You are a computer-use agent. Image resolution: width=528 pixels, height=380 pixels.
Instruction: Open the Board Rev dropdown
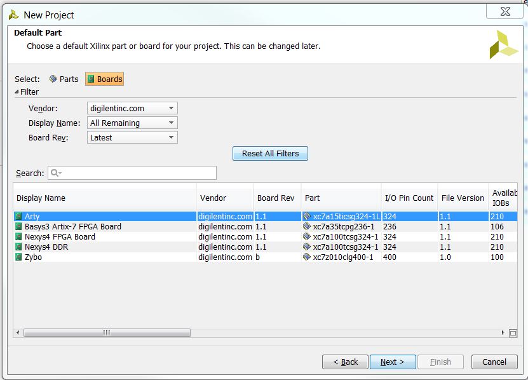132,137
